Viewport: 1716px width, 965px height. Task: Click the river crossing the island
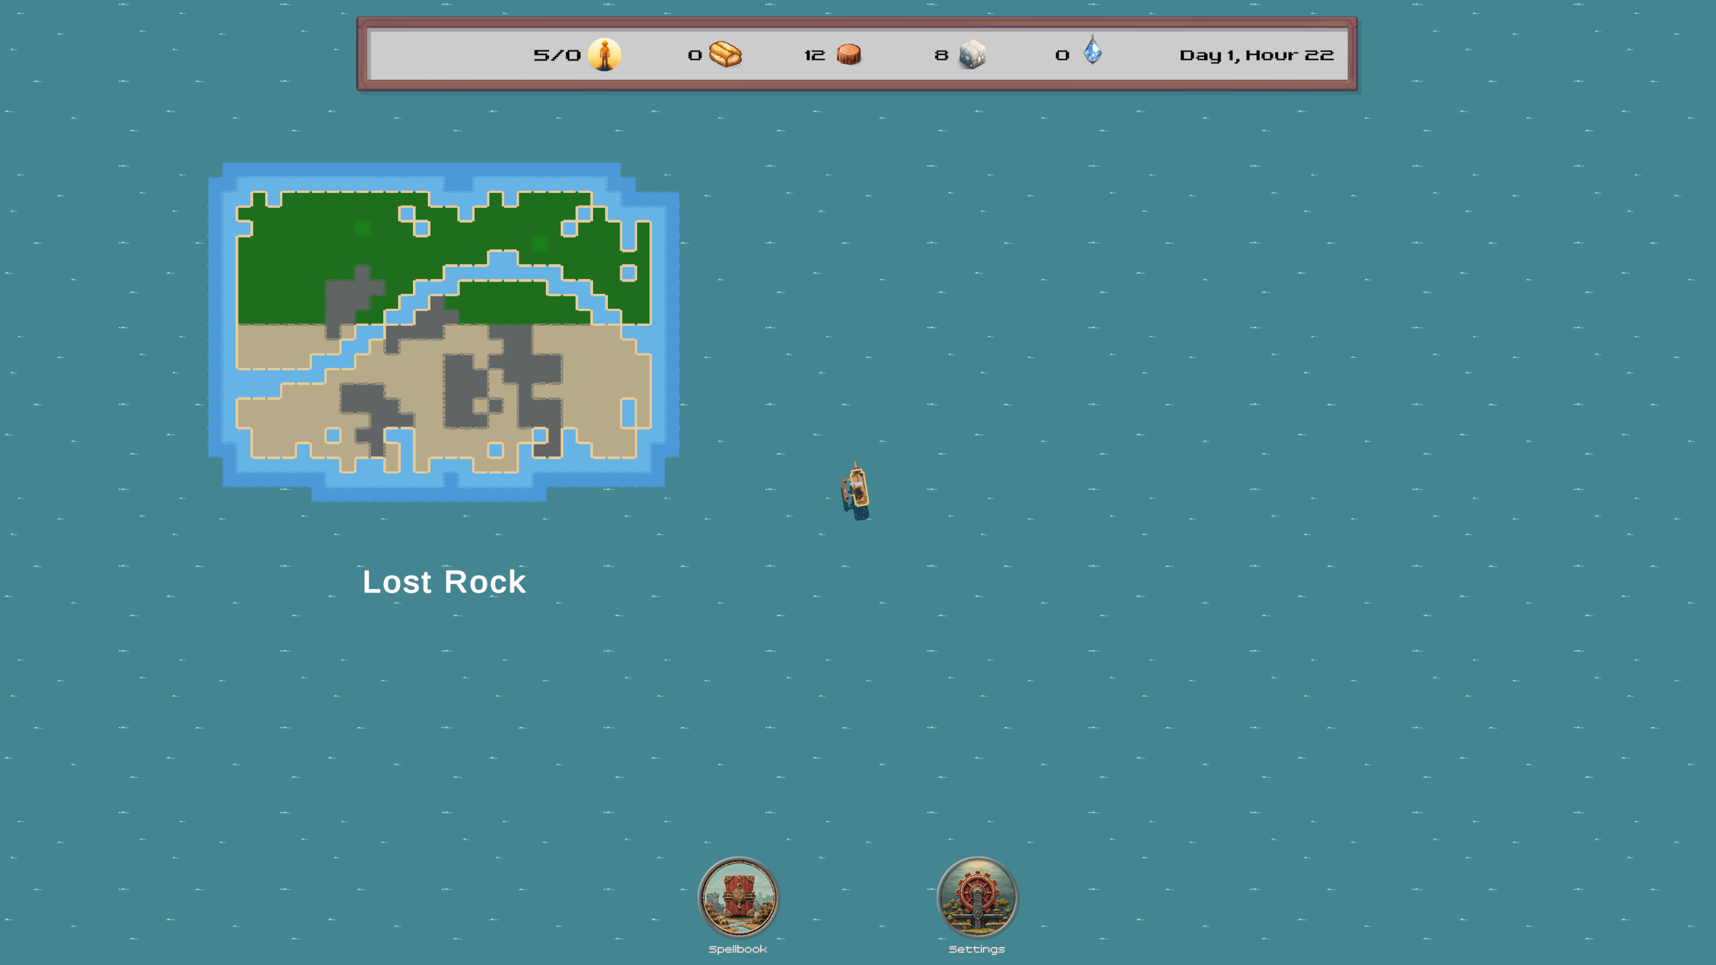pos(503,270)
